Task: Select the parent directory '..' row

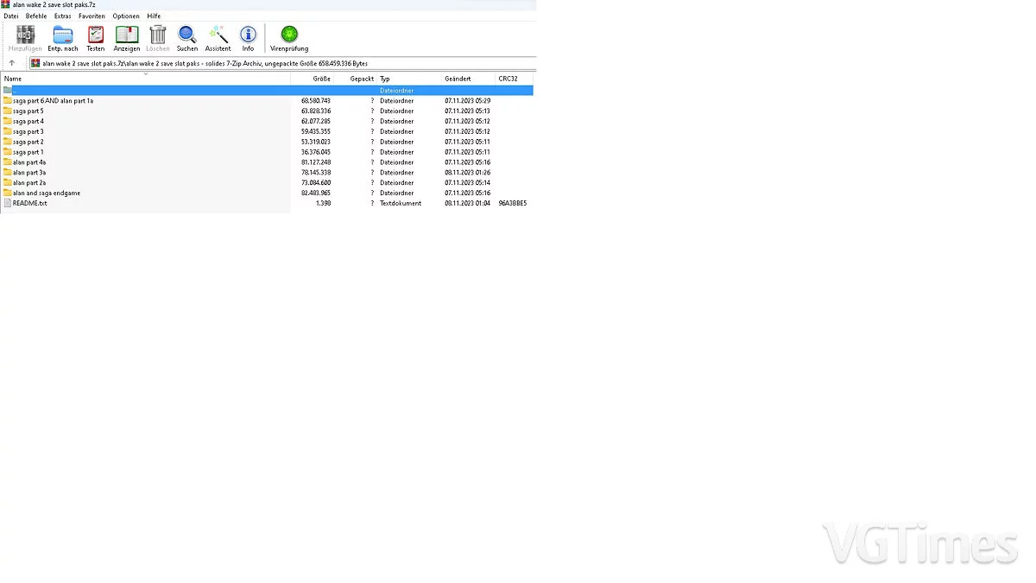Action: pyautogui.click(x=86, y=90)
